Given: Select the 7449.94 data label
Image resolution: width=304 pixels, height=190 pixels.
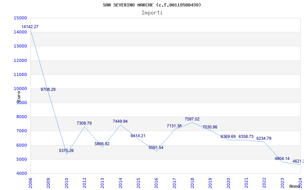Looking at the screenshot, I should 120,121.
